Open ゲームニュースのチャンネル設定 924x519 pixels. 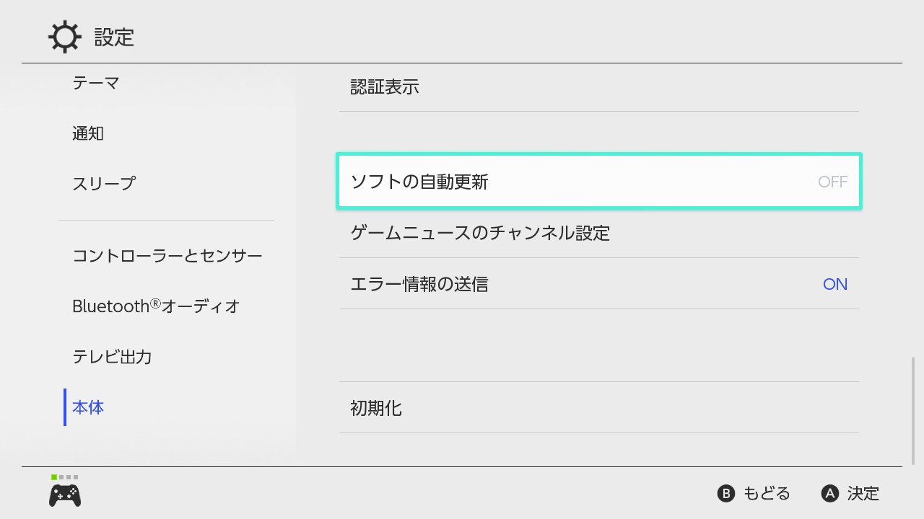(598, 233)
